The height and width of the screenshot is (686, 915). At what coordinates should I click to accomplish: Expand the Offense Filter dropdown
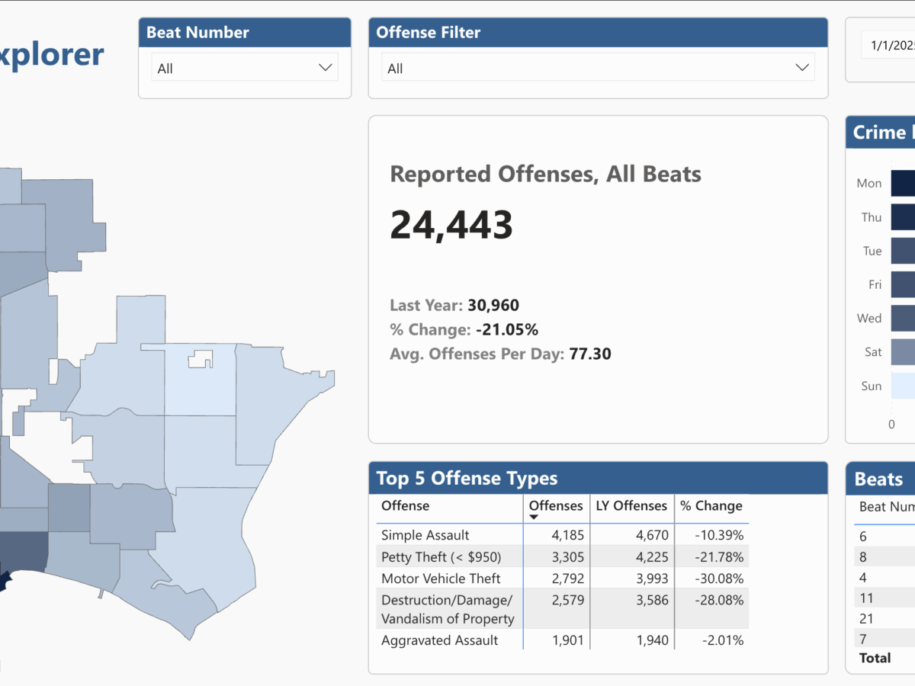pos(598,68)
